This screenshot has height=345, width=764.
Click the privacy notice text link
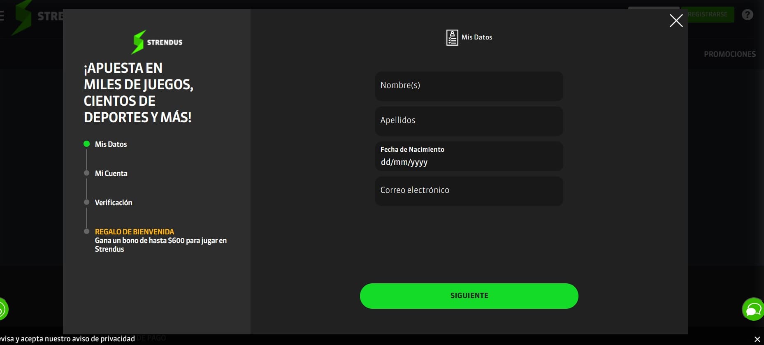pos(67,338)
